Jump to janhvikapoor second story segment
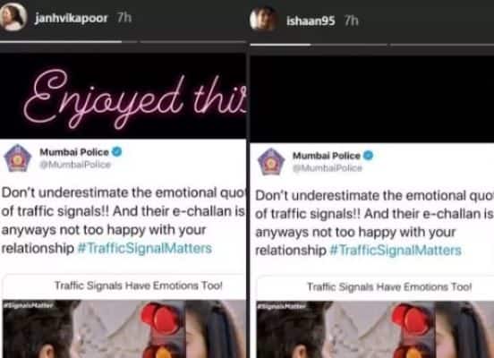Screen dimensions: 494x358 click(x=192, y=41)
